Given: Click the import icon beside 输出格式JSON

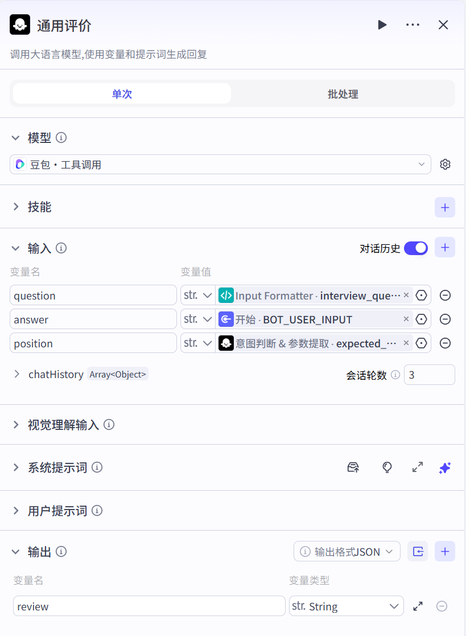Looking at the screenshot, I should 418,551.
